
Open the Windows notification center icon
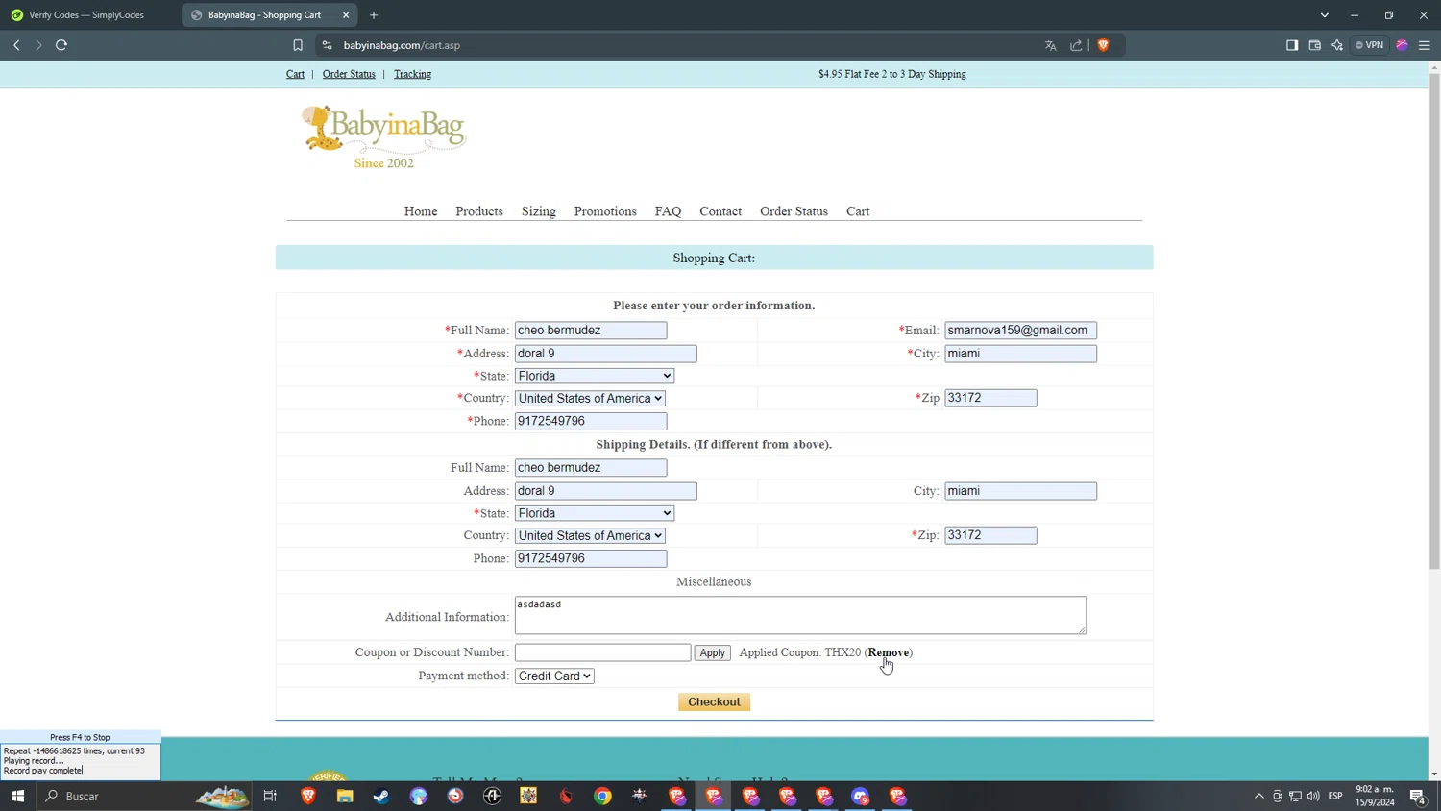point(1418,796)
